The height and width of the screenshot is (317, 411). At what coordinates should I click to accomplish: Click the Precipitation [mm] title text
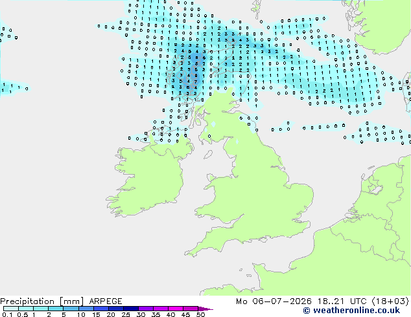click(x=42, y=301)
